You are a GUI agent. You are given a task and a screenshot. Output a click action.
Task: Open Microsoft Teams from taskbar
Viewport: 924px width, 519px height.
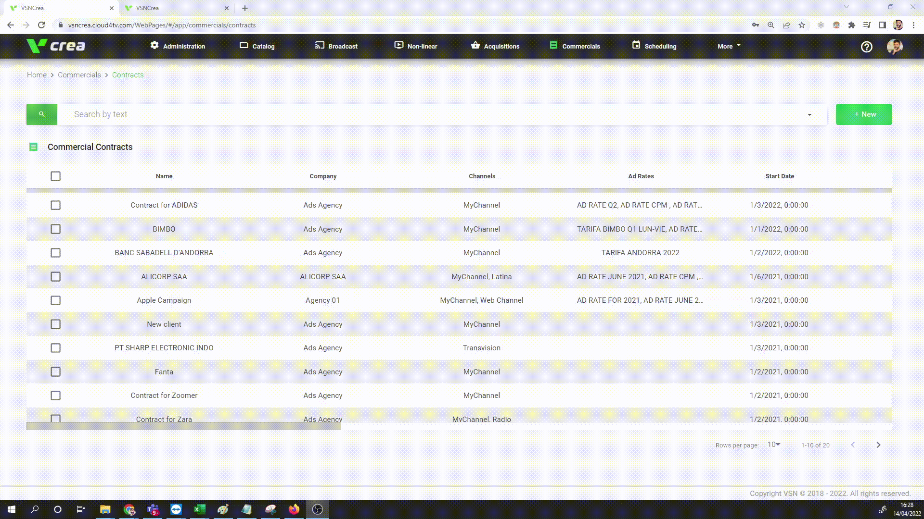(153, 509)
